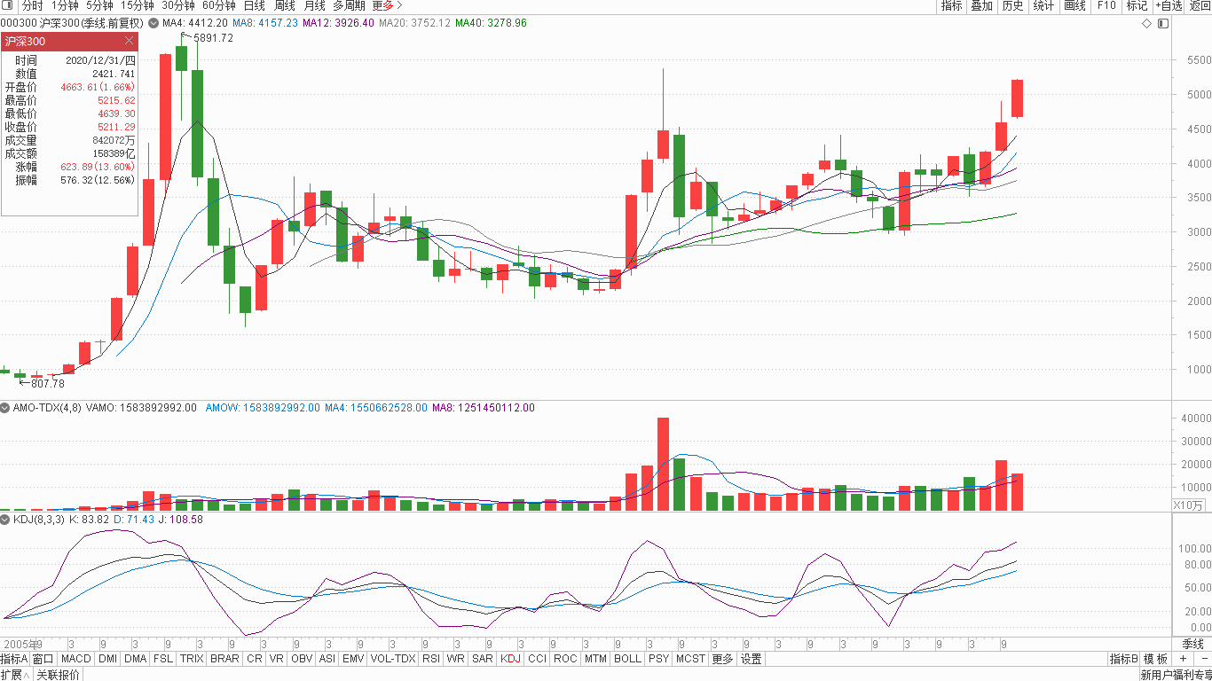
Task: Click the diamond marker icon above the chart
Action: pos(1147,23)
